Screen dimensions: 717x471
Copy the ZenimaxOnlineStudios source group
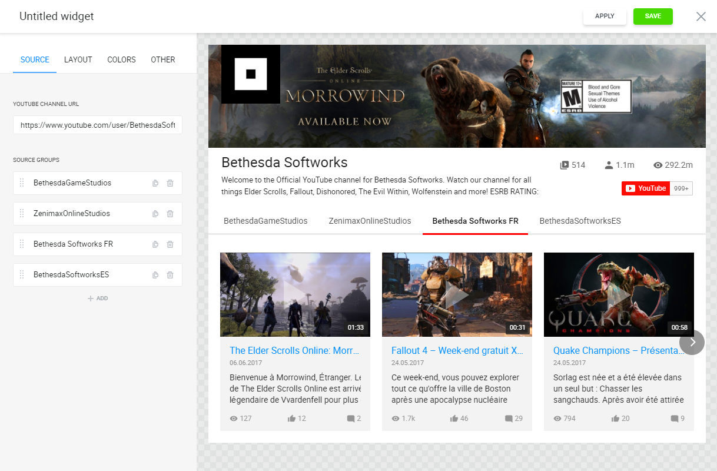pyautogui.click(x=155, y=214)
